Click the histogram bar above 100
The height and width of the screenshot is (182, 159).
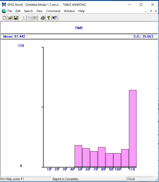pos(117,160)
